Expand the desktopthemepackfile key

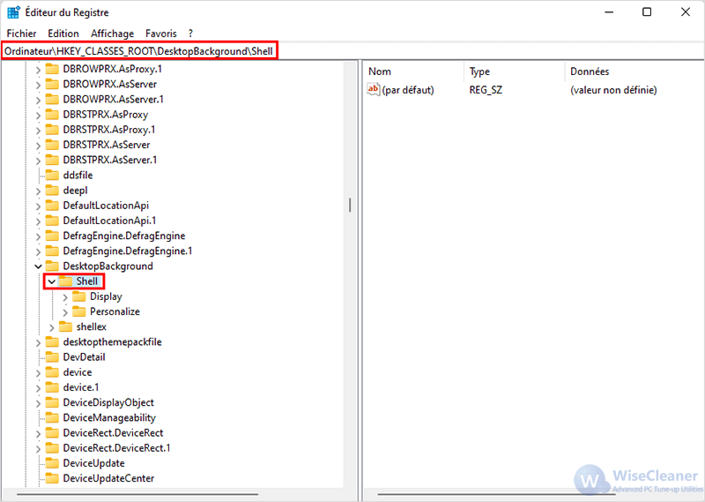(38, 342)
